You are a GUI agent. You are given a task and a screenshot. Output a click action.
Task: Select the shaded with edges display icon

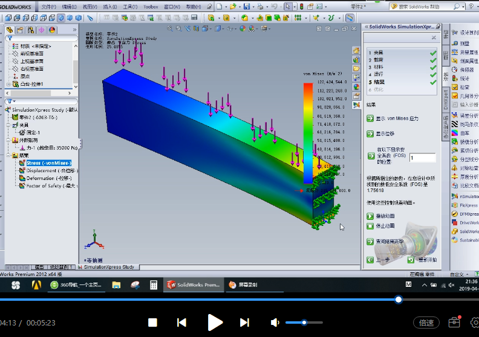pyautogui.click(x=218, y=28)
